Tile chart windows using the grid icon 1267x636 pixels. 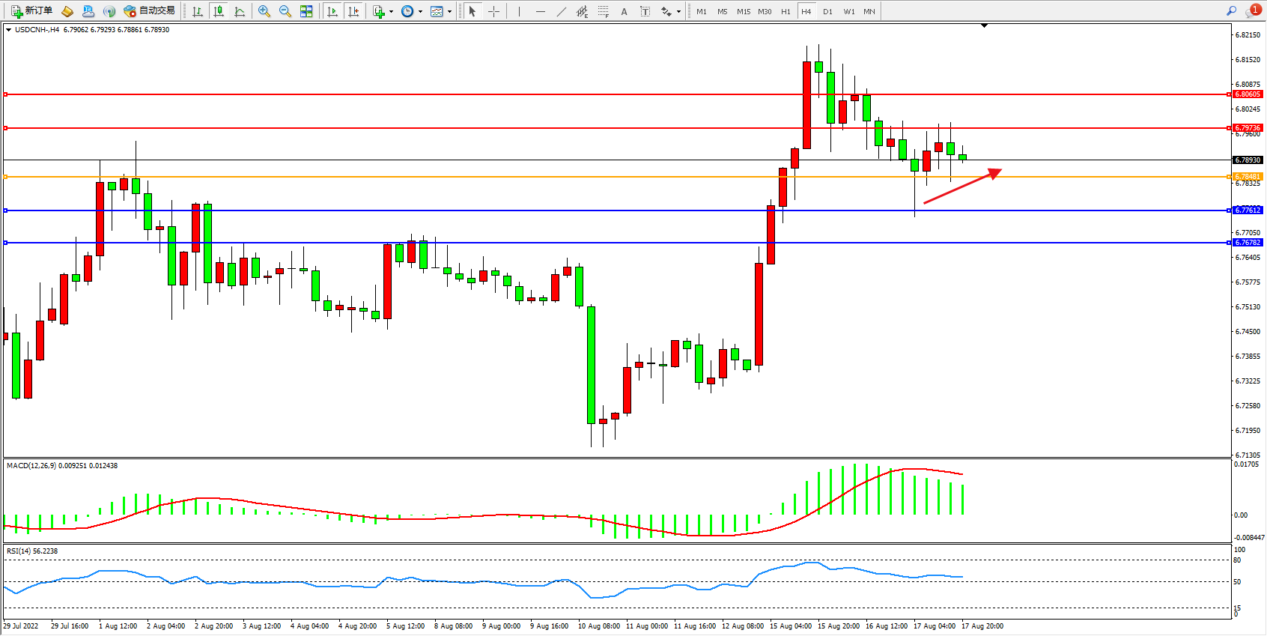pyautogui.click(x=306, y=11)
